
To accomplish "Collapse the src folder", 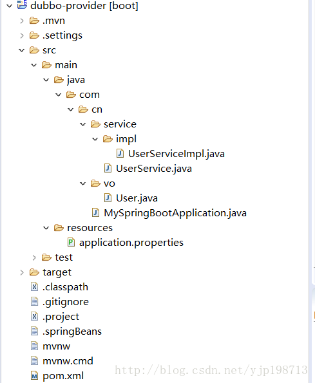I will (x=22, y=50).
